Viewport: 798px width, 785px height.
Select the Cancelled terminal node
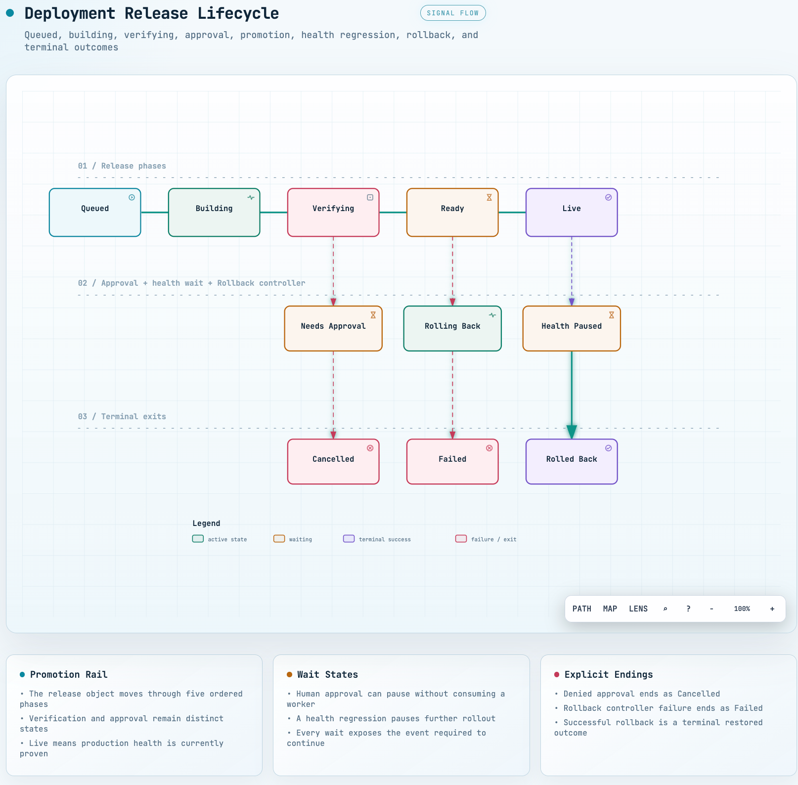(x=333, y=462)
